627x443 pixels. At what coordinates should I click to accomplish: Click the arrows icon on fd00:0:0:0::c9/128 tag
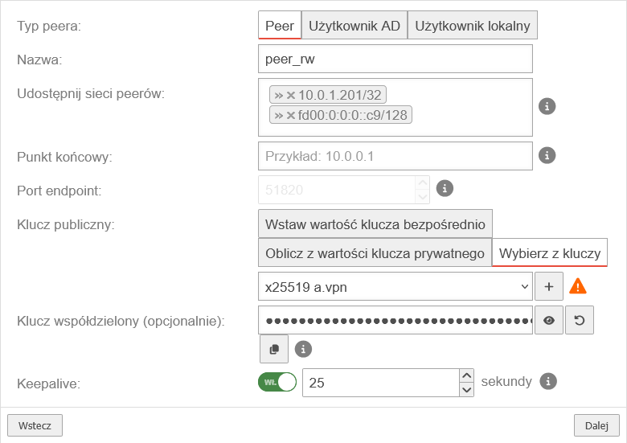point(279,115)
